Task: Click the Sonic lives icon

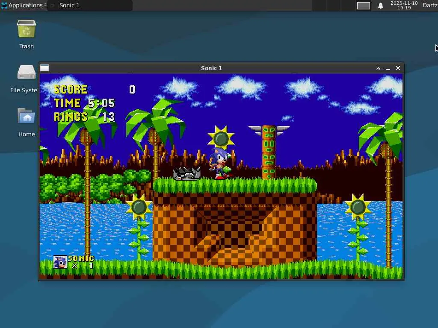Action: point(60,262)
